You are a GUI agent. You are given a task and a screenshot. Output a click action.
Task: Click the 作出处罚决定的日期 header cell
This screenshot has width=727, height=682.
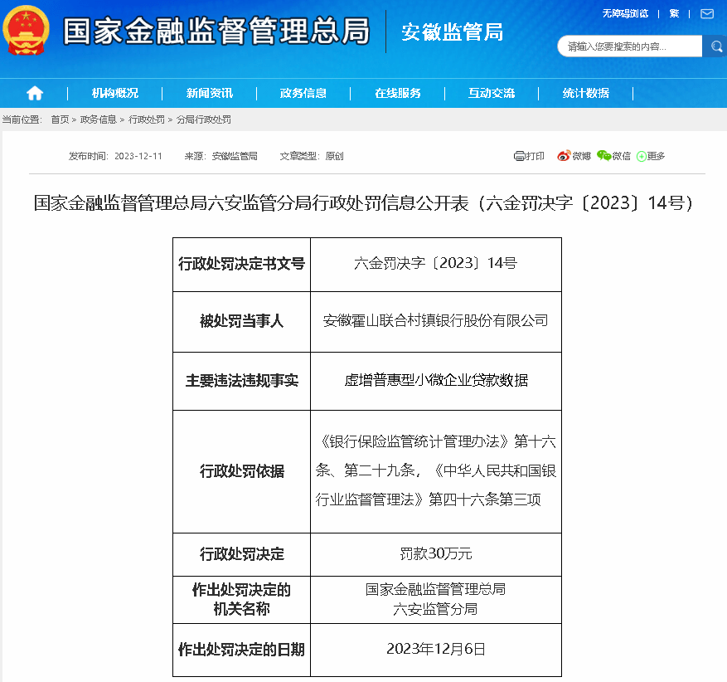point(241,649)
